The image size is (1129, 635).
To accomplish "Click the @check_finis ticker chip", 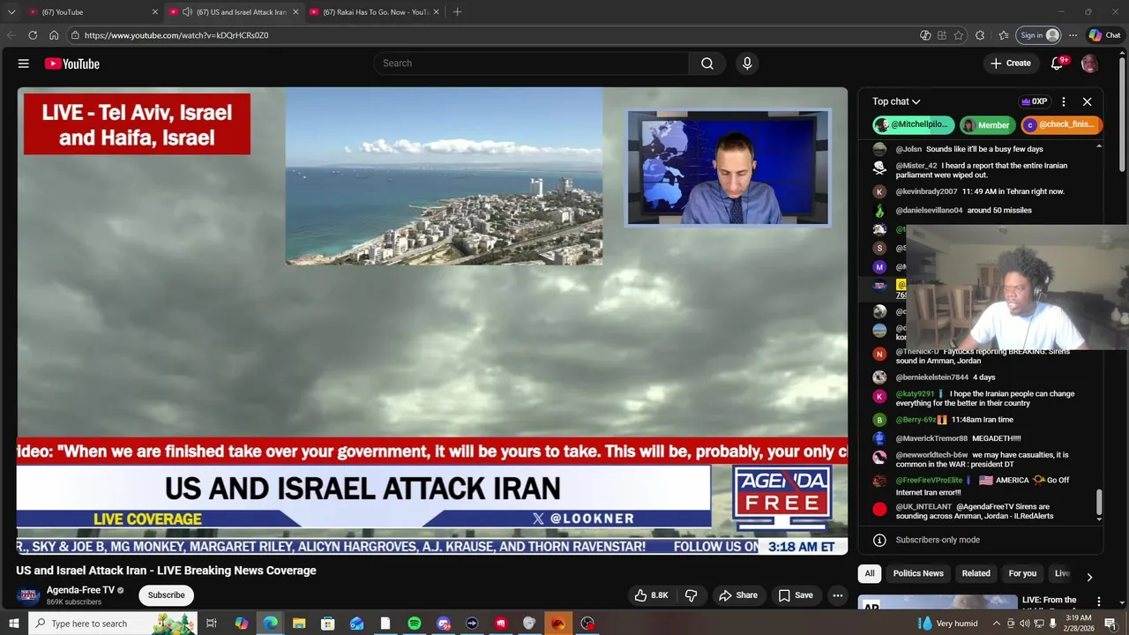I will 1062,124.
